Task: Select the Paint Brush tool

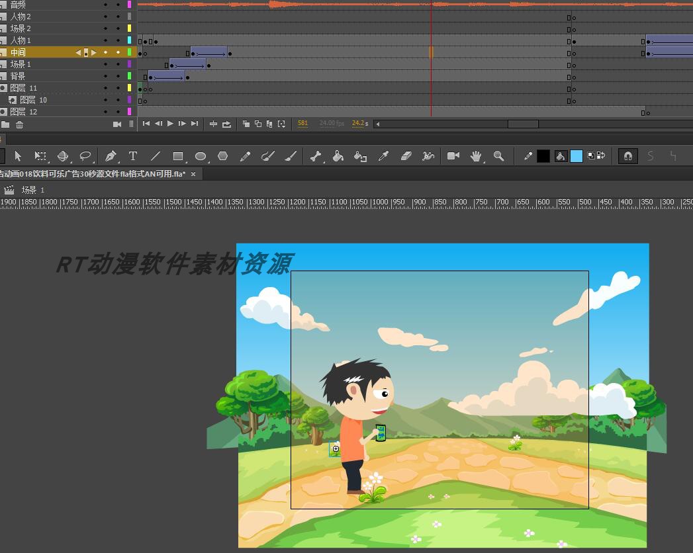Action: coord(268,156)
